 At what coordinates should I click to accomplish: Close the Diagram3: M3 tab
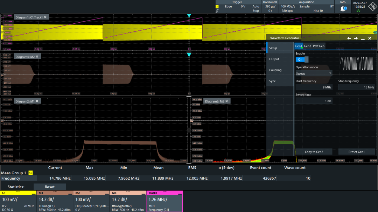coord(226,101)
